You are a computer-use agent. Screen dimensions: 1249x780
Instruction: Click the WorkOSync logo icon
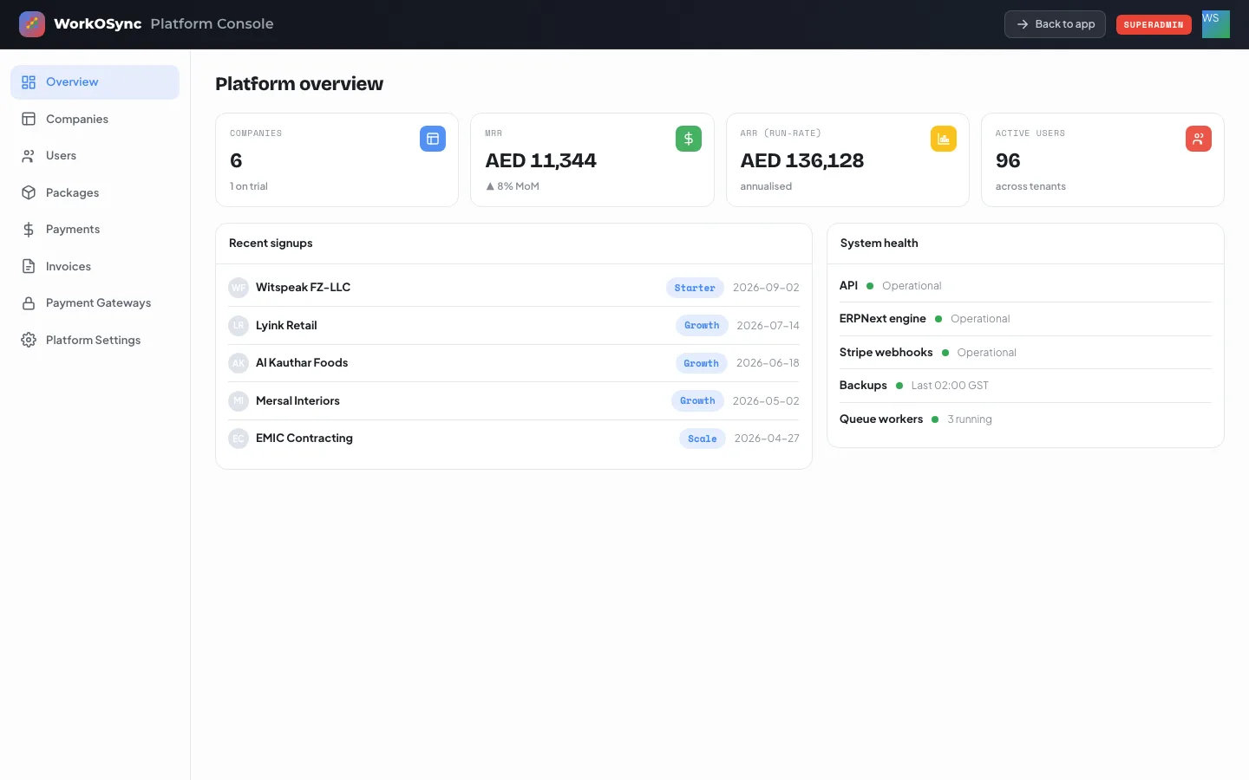32,24
